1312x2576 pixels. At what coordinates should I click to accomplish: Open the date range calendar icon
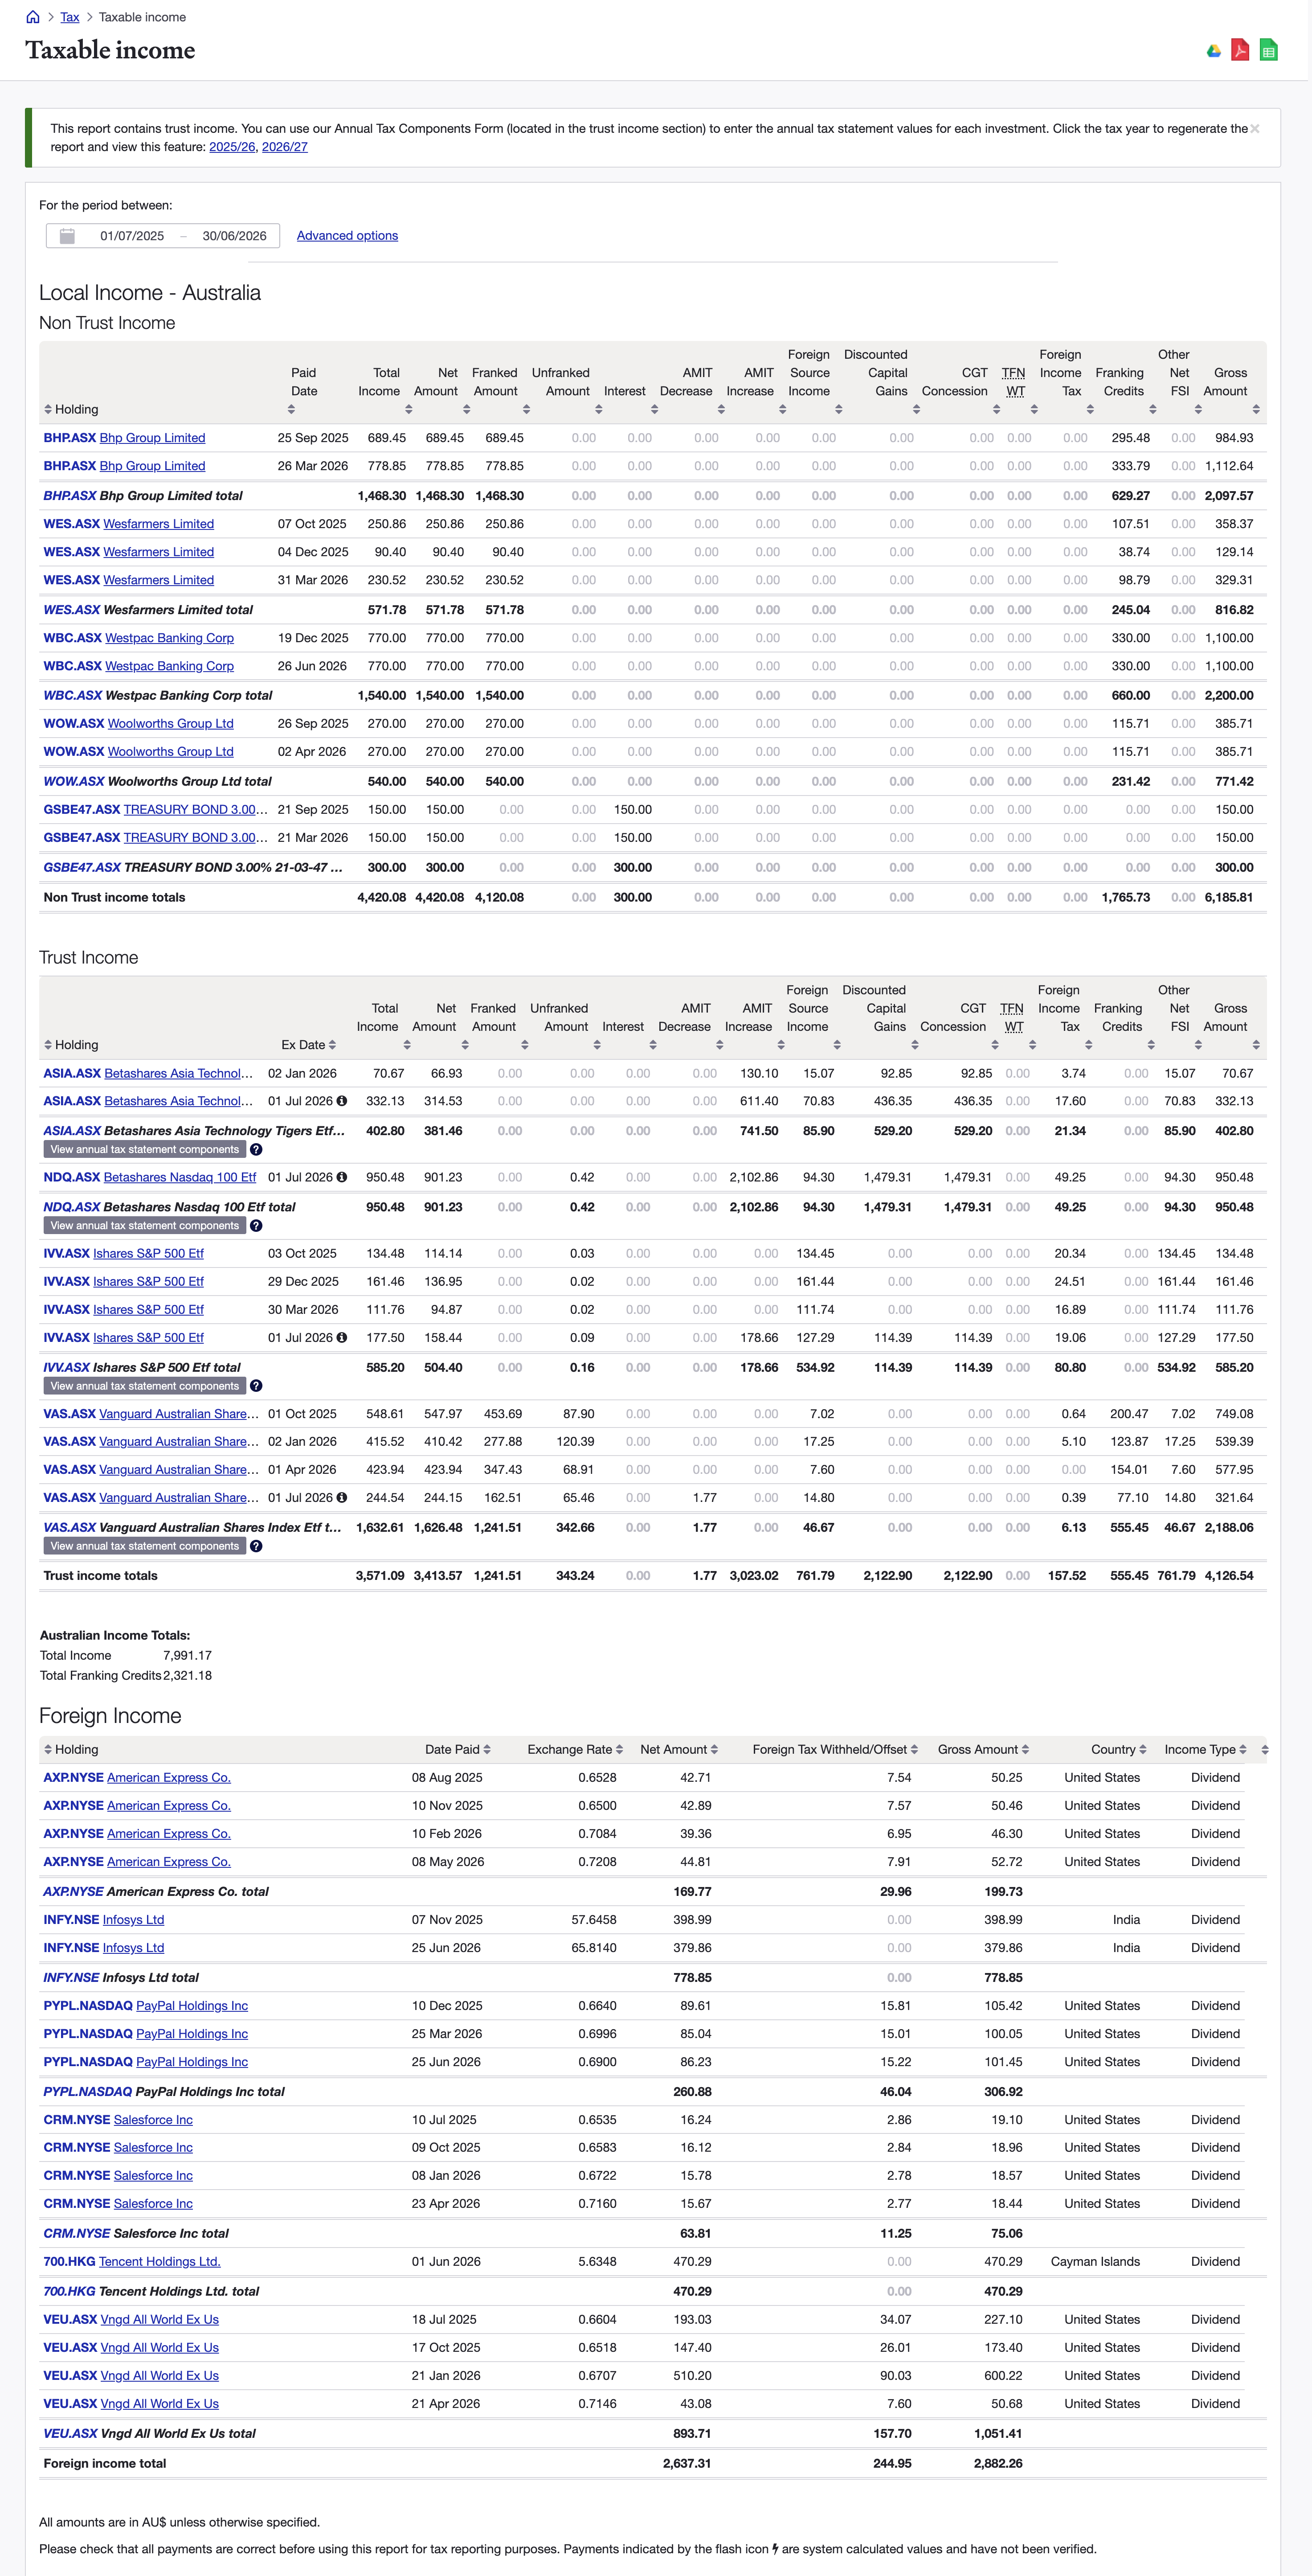click(x=67, y=236)
